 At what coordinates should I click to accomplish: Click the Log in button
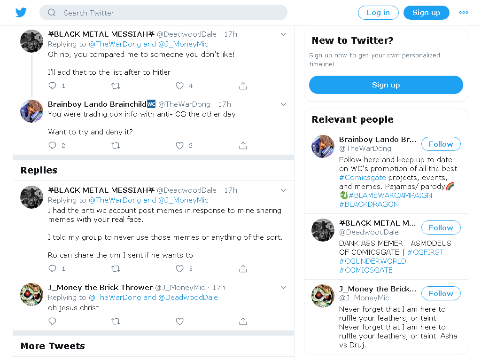378,13
